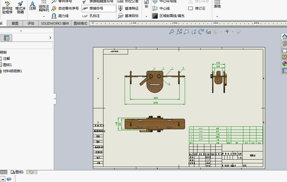This screenshot has height=182, width=287.
Task: Toggle Hide/Show Items eye icon
Action: coord(227,32)
